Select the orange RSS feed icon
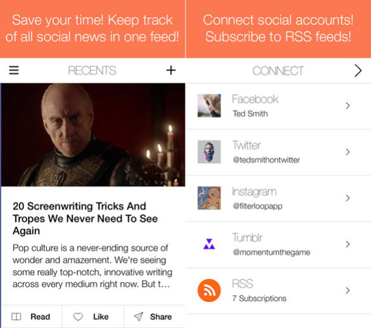371x328 pixels. [x=209, y=291]
